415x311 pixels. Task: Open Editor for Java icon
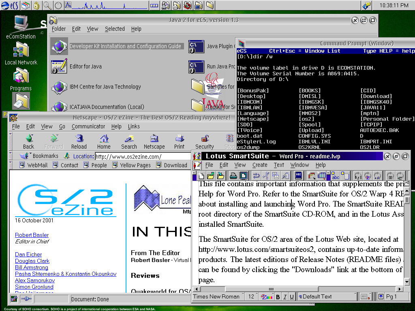[59, 66]
